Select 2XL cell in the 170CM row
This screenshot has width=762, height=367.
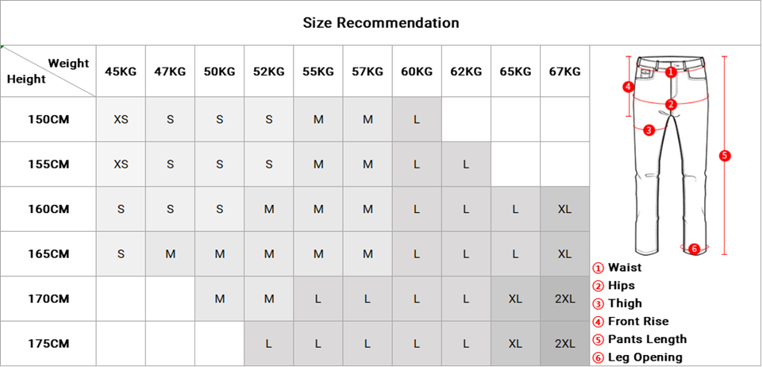point(564,299)
